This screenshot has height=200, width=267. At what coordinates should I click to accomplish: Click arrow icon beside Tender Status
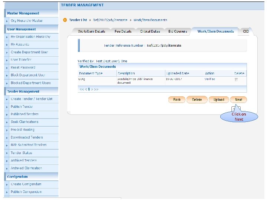[7, 153]
